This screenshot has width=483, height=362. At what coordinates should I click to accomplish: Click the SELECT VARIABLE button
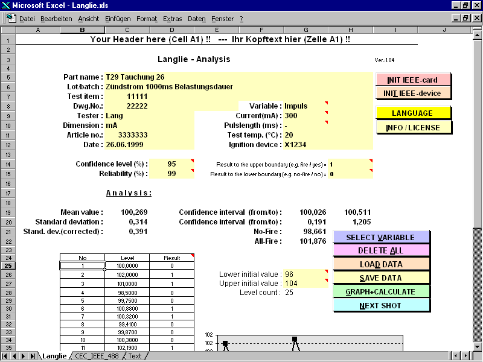pos(381,237)
